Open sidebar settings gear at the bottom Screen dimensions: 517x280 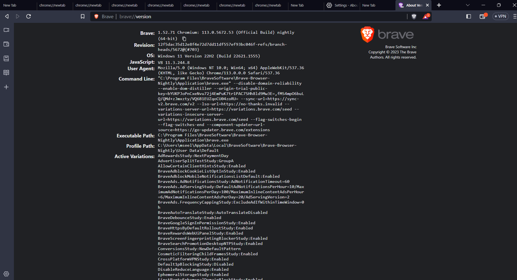click(6, 274)
